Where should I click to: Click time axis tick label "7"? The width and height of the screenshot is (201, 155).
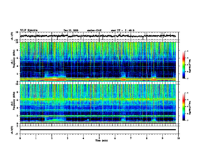point(131,138)
